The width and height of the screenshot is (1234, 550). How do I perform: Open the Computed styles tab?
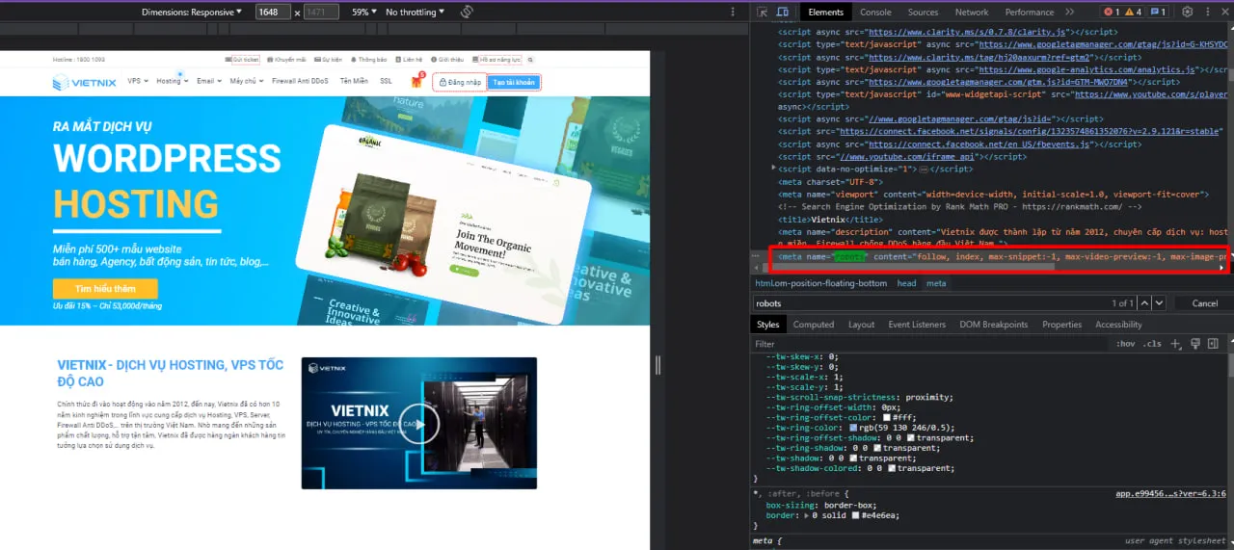tap(813, 325)
